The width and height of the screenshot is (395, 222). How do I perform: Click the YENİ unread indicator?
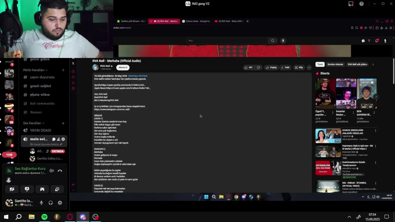[x=9, y=155]
